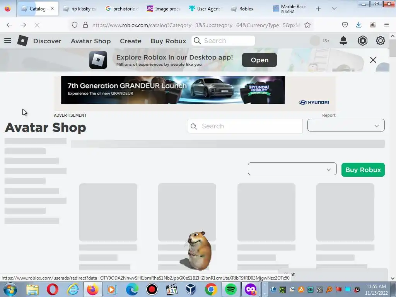
Task: Open the Roblox hamburger navigation menu
Action: tap(8, 41)
